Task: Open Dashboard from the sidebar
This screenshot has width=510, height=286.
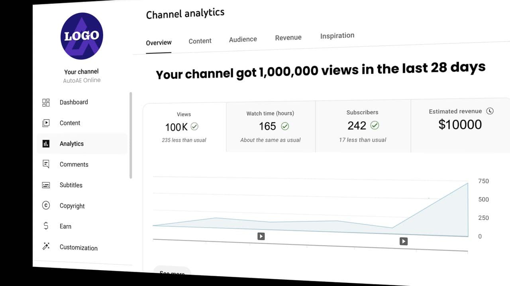Action: [x=74, y=102]
